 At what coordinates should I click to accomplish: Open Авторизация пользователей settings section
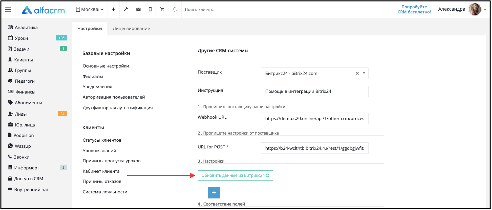point(114,97)
